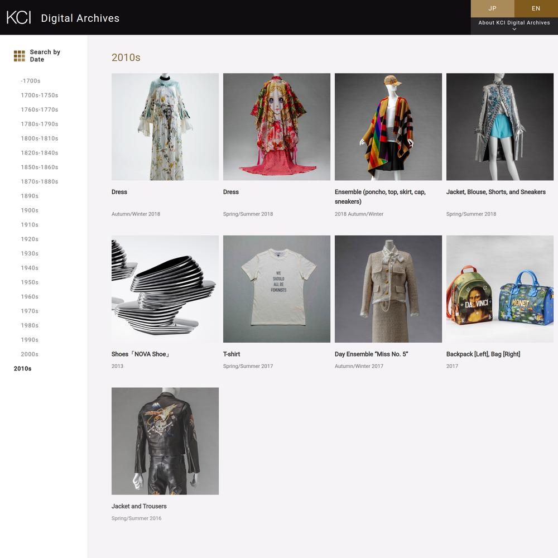Open About KCI Digital Archives menu
The height and width of the screenshot is (558, 558).
(x=514, y=23)
